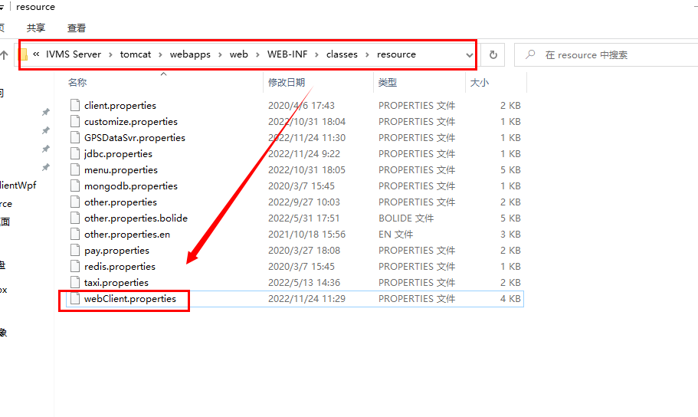The height and width of the screenshot is (417, 698).
Task: Click the 3 KB size cell
Action: pos(510,234)
